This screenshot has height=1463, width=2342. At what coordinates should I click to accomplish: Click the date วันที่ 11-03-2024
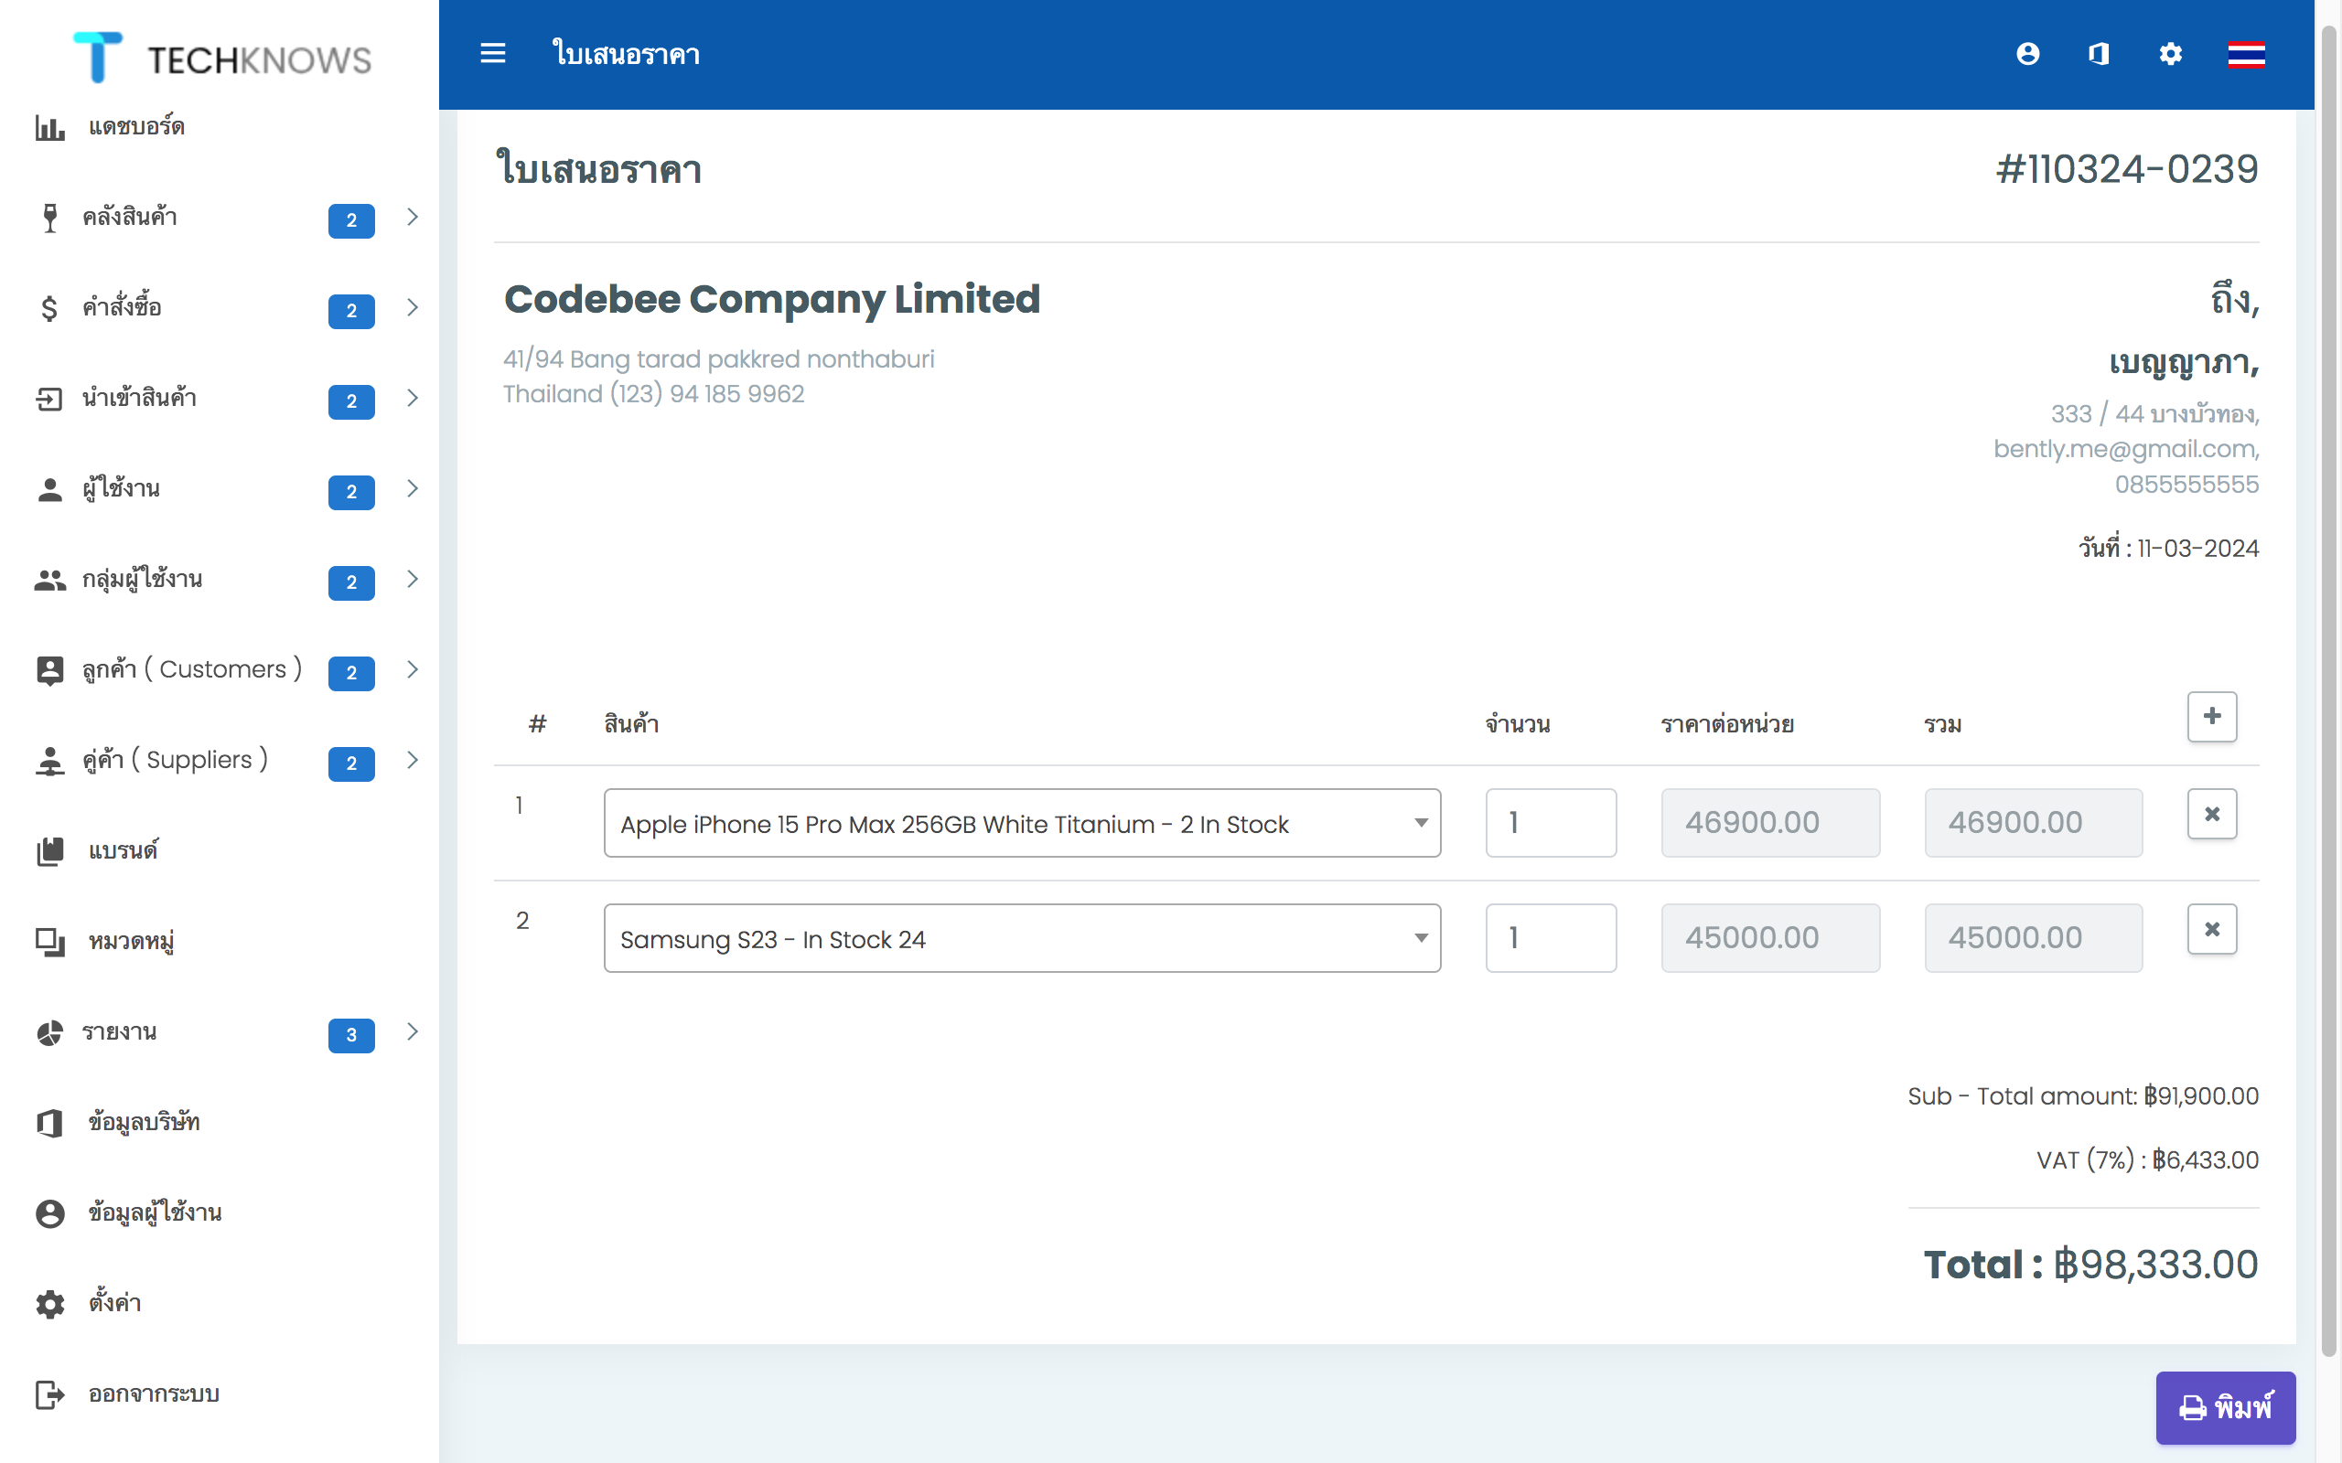[x=2168, y=548]
